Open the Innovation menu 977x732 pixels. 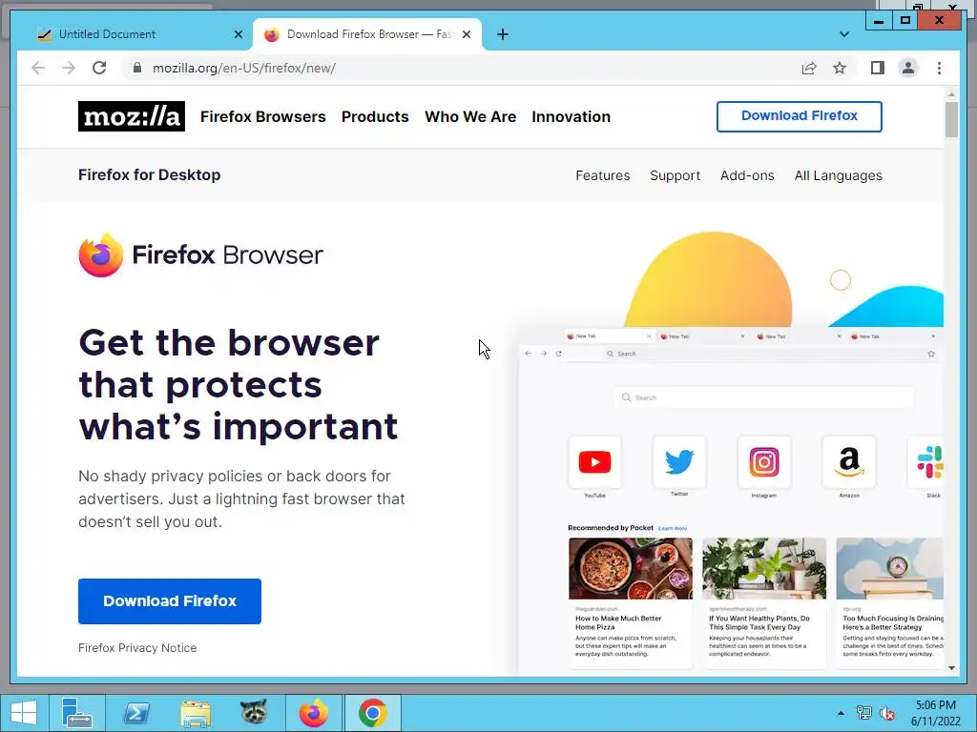[571, 116]
